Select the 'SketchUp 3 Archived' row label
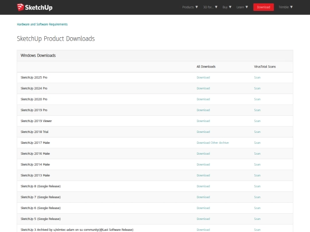 [x=77, y=230]
